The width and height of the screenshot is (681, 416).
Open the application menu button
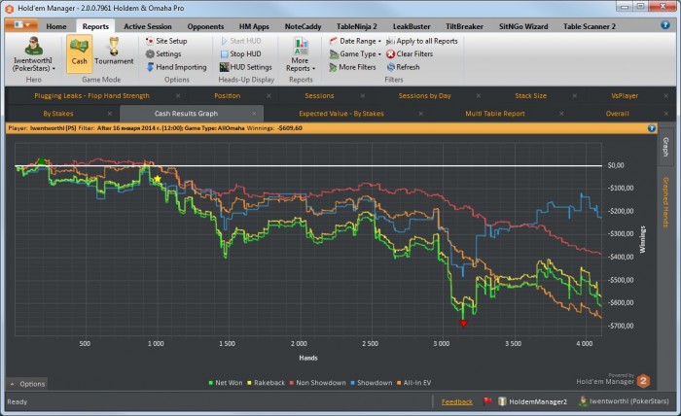[20, 24]
